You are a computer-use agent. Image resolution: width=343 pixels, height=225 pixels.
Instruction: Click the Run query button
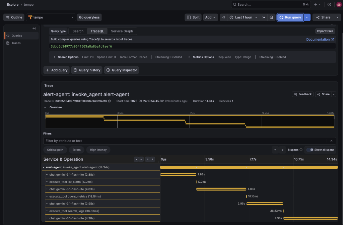[x=290, y=17]
